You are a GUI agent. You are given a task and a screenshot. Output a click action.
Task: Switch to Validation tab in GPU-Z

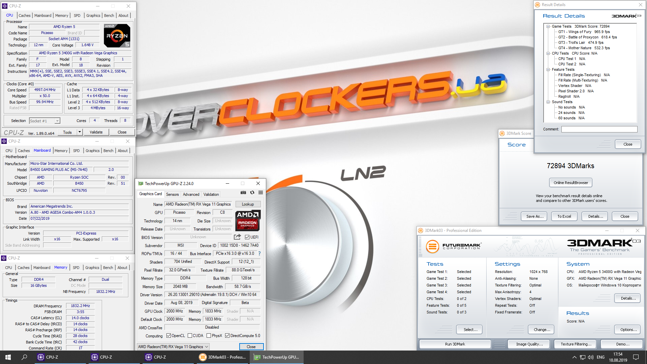coord(211,194)
